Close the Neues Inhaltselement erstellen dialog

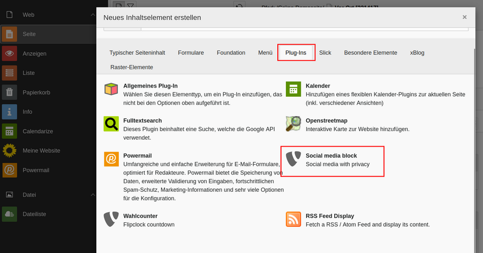point(465,17)
